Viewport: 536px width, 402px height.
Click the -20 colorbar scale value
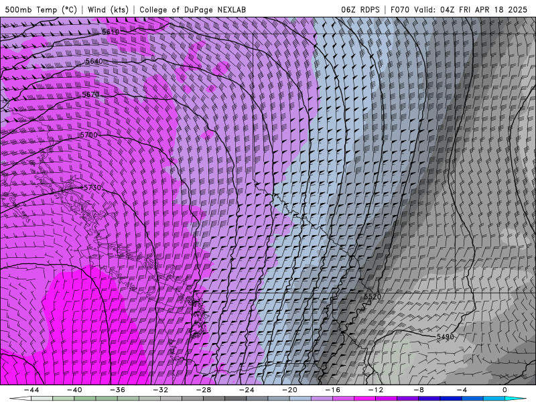point(290,390)
